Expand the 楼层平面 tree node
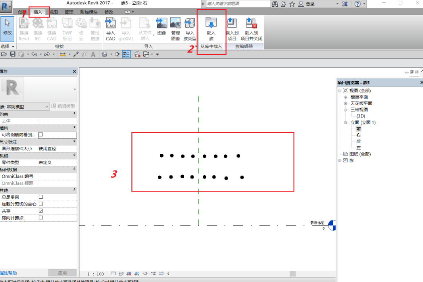The image size is (423, 282). tap(345, 97)
